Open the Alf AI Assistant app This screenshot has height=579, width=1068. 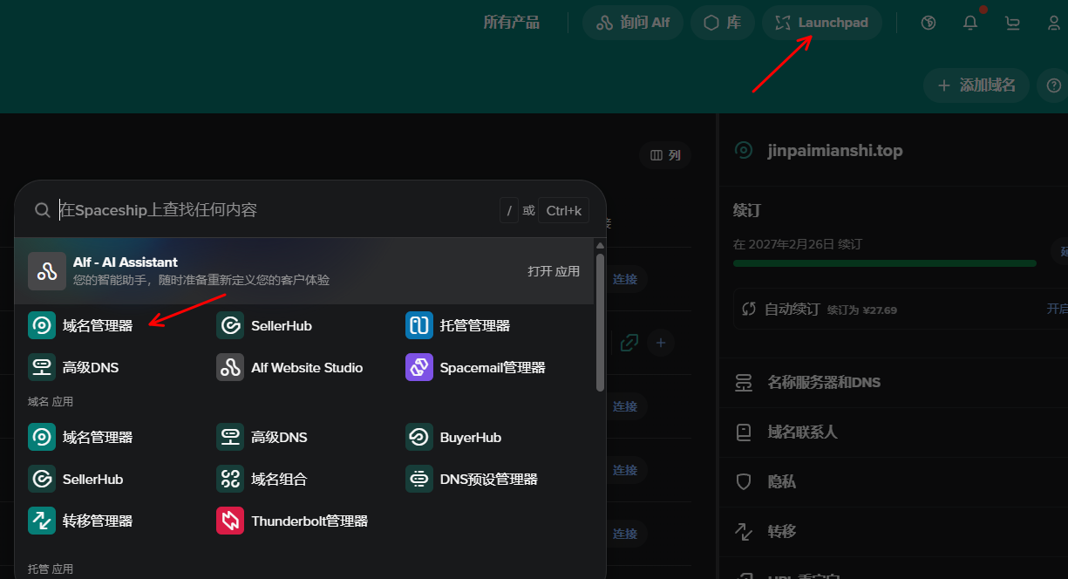(553, 271)
